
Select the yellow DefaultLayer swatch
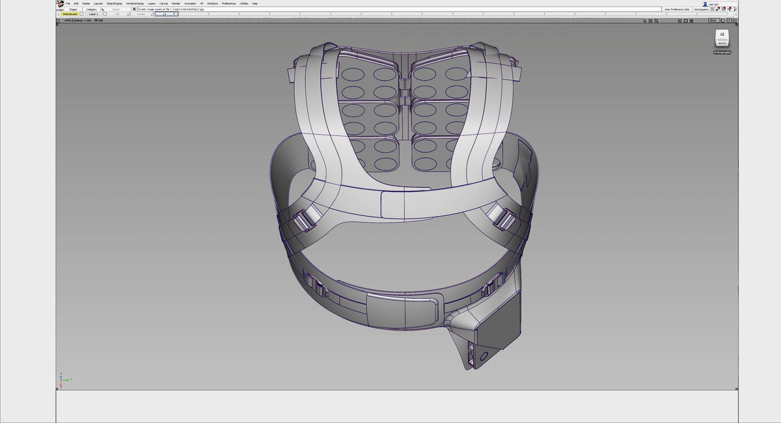[70, 14]
